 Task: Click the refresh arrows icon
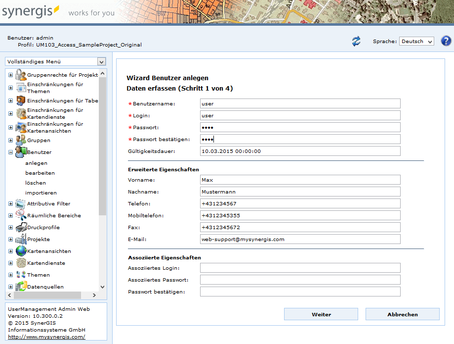[x=356, y=41]
